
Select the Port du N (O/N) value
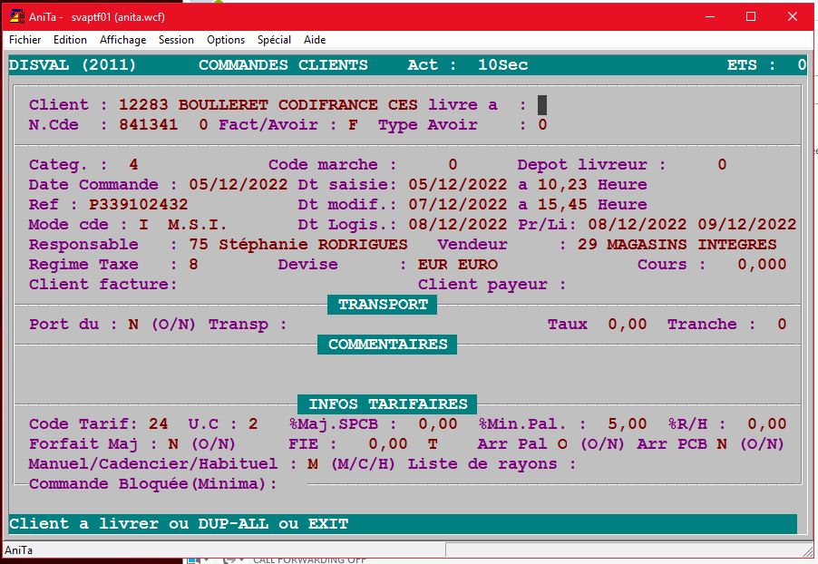coord(132,325)
